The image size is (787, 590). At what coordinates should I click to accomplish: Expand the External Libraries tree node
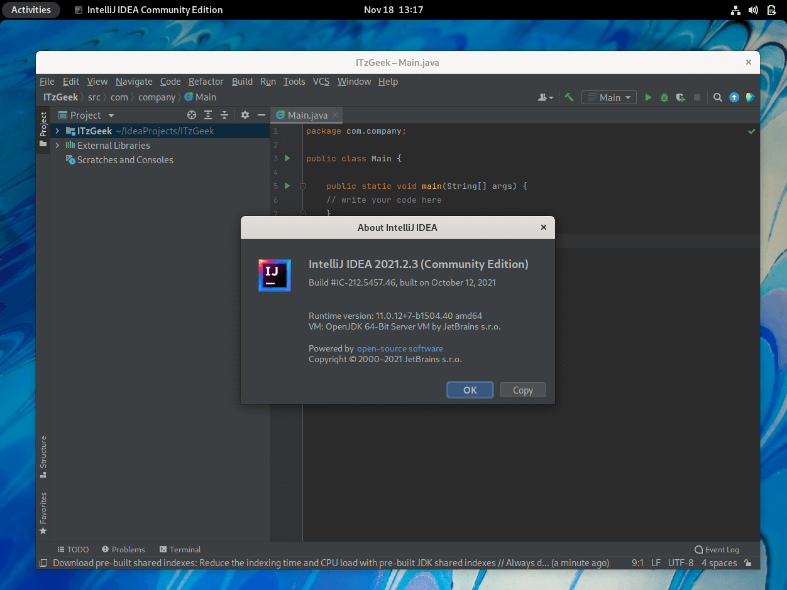(x=57, y=145)
